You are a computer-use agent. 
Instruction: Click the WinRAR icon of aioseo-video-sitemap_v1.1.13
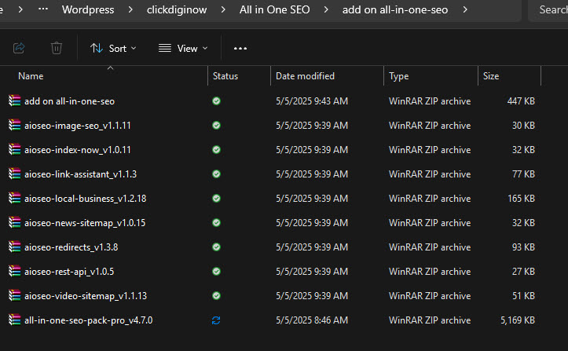coord(15,295)
